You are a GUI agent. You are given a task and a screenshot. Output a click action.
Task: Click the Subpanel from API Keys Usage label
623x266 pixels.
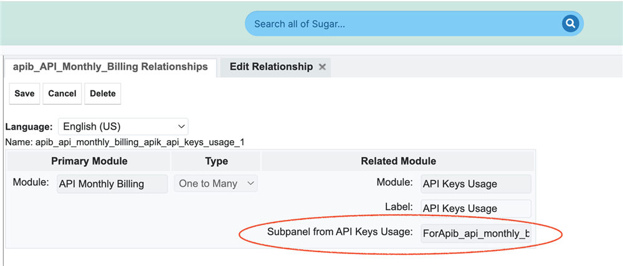(x=340, y=232)
